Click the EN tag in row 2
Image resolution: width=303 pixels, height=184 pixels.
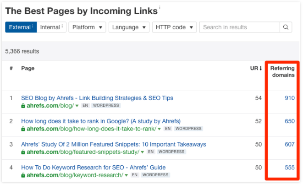[168, 129]
